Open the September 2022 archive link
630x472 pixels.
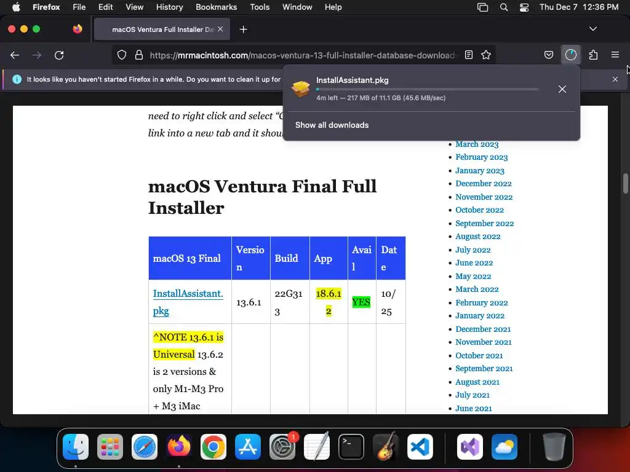coord(485,223)
